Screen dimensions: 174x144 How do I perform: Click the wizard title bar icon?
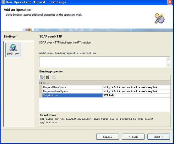tap(3, 2)
